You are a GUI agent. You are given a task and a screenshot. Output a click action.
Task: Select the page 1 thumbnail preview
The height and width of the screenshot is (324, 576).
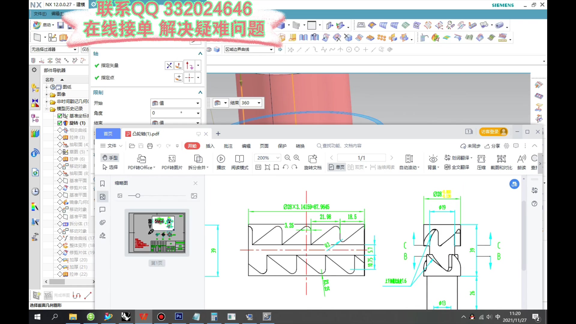157,233
